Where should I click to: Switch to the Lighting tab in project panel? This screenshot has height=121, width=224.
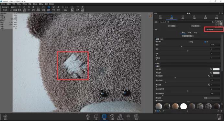[206, 17]
